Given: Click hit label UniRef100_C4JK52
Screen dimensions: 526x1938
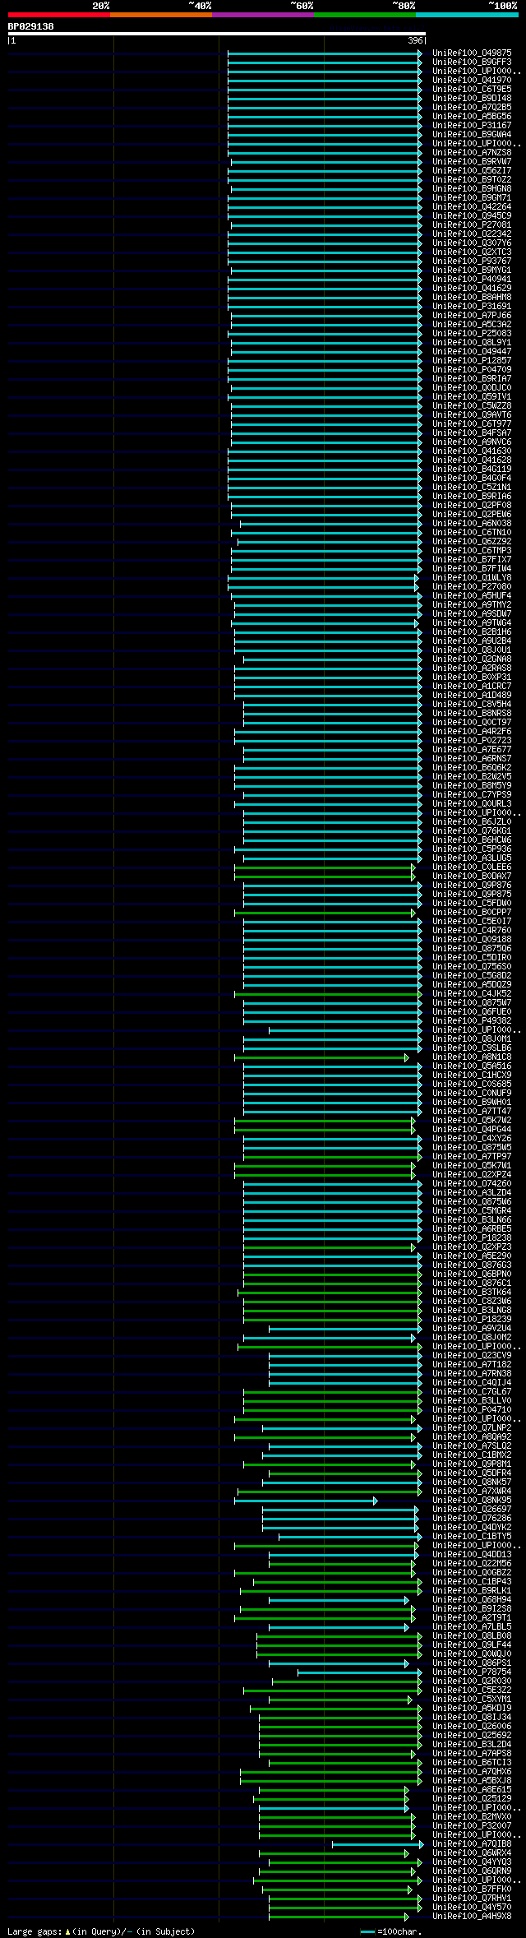Looking at the screenshot, I should pyautogui.click(x=472, y=993).
